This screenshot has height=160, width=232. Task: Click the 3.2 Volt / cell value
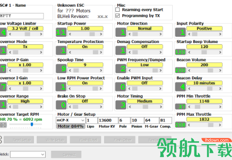(25, 28)
